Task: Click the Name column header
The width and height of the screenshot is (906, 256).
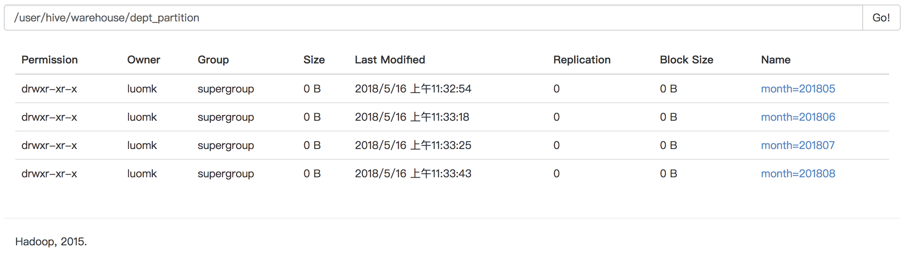Action: click(x=775, y=60)
